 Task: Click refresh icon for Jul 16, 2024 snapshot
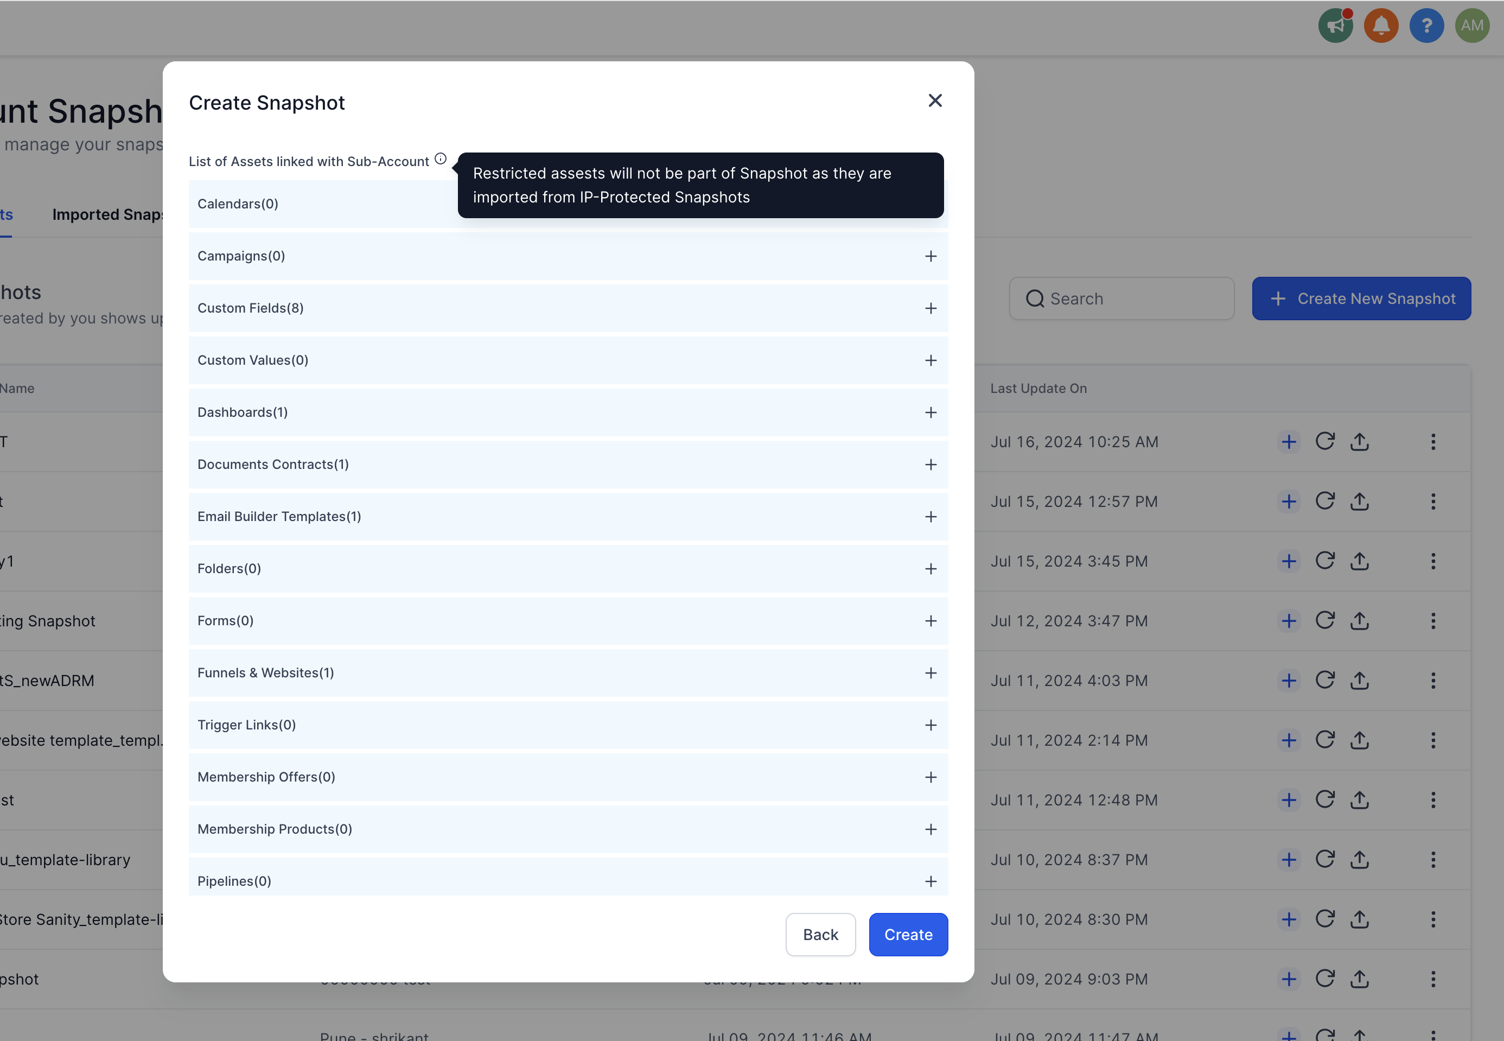point(1325,442)
